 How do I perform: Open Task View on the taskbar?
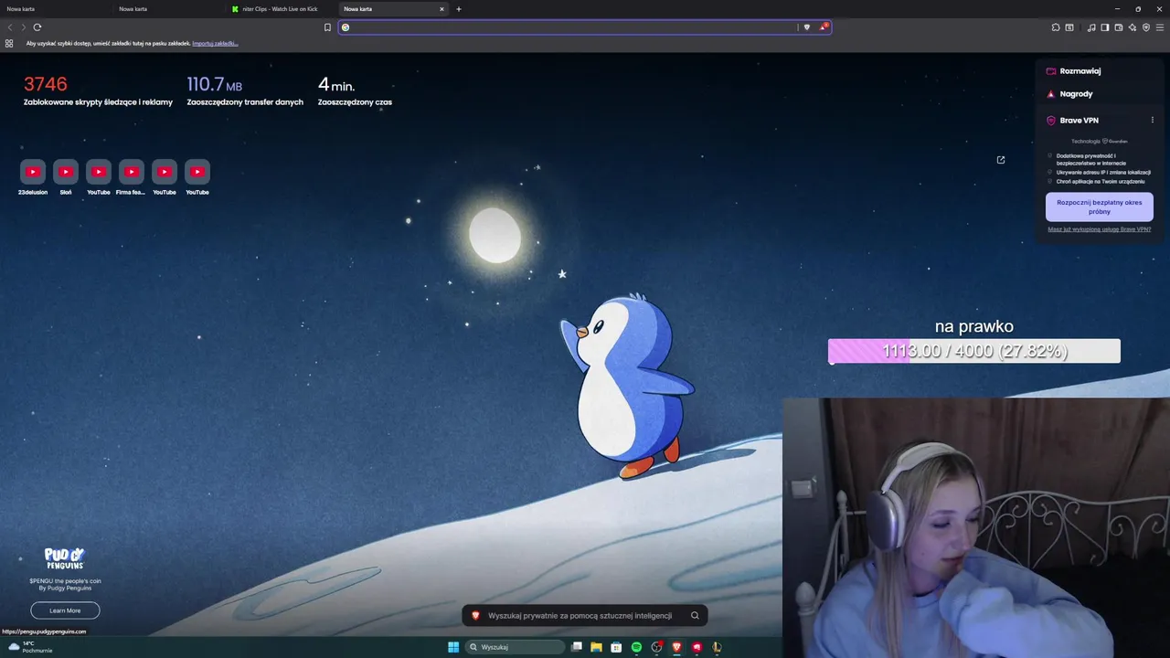coord(577,647)
